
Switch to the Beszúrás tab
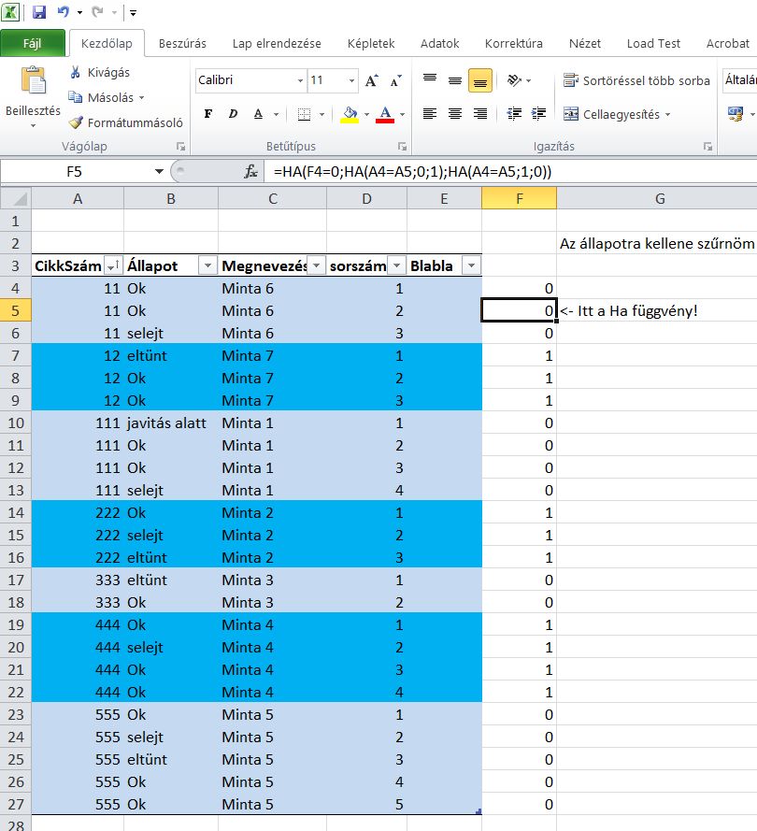pyautogui.click(x=182, y=43)
